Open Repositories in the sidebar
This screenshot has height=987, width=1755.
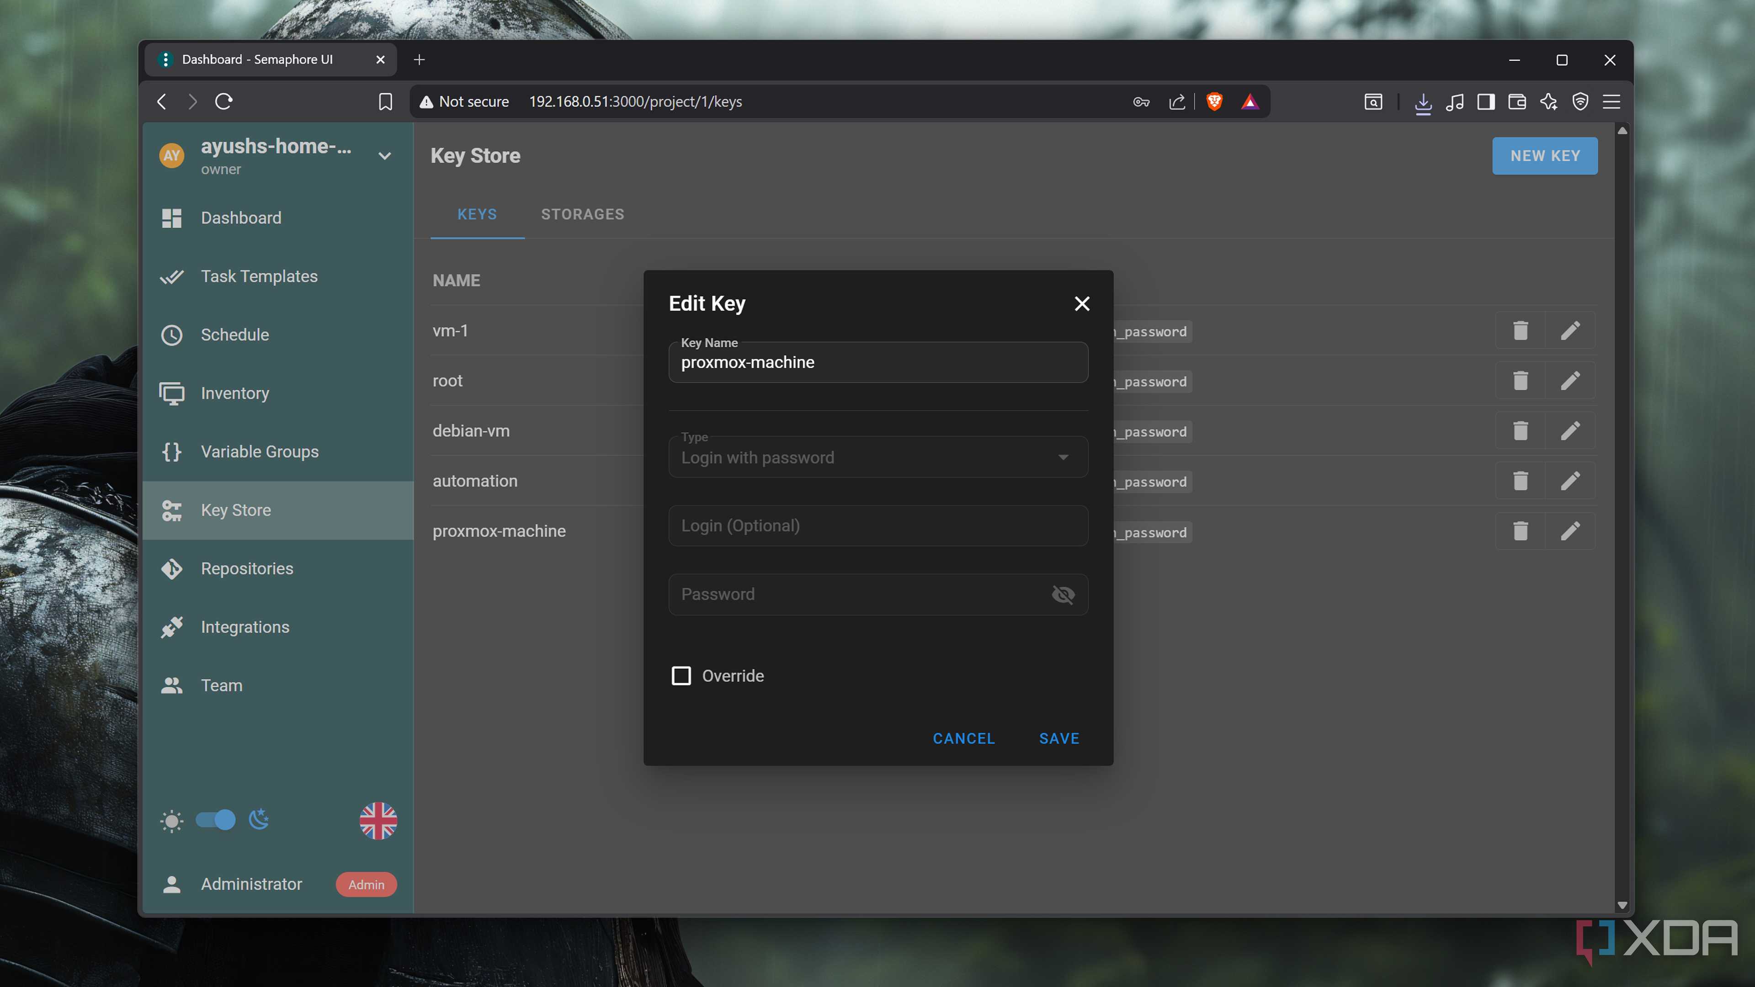[278, 569]
